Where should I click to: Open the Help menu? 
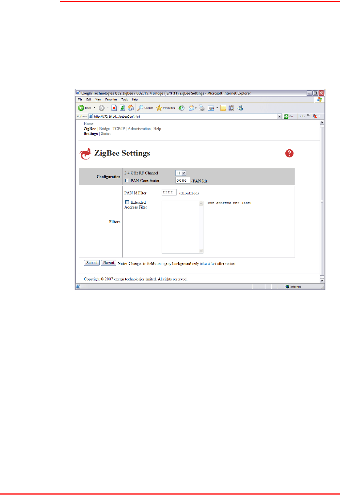click(x=135, y=99)
